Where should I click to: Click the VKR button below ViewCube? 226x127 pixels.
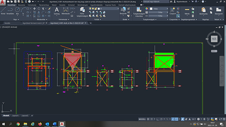214,51
